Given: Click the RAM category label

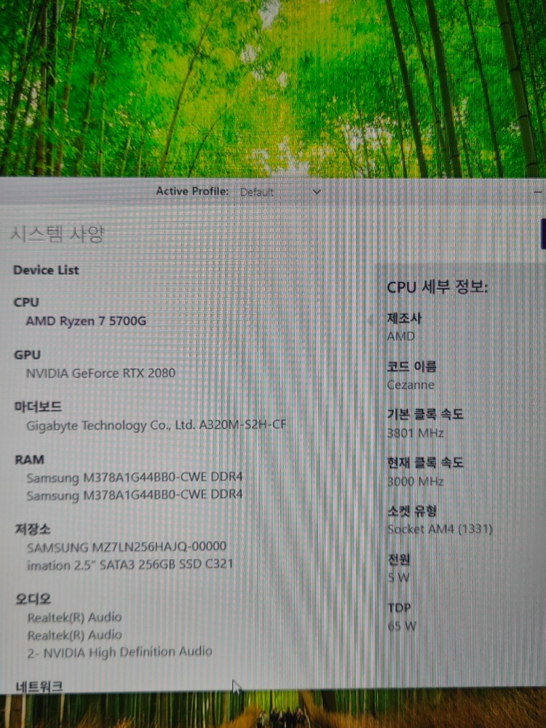Looking at the screenshot, I should pos(29,459).
